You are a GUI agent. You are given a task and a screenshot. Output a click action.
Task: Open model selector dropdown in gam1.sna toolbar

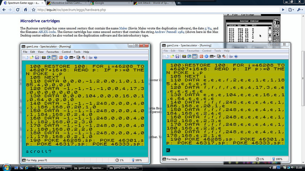click(72, 58)
